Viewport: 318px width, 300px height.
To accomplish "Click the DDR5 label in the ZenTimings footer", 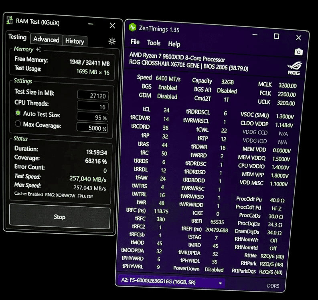I will [x=273, y=286].
